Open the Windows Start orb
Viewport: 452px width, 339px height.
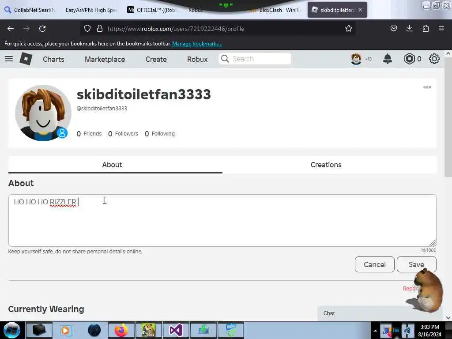(x=12, y=330)
